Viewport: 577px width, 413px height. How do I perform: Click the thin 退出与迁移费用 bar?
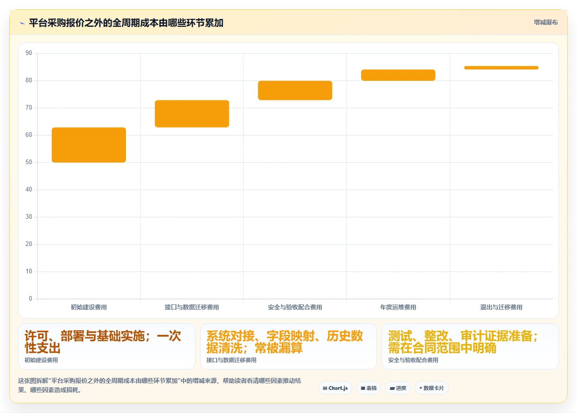501,68
